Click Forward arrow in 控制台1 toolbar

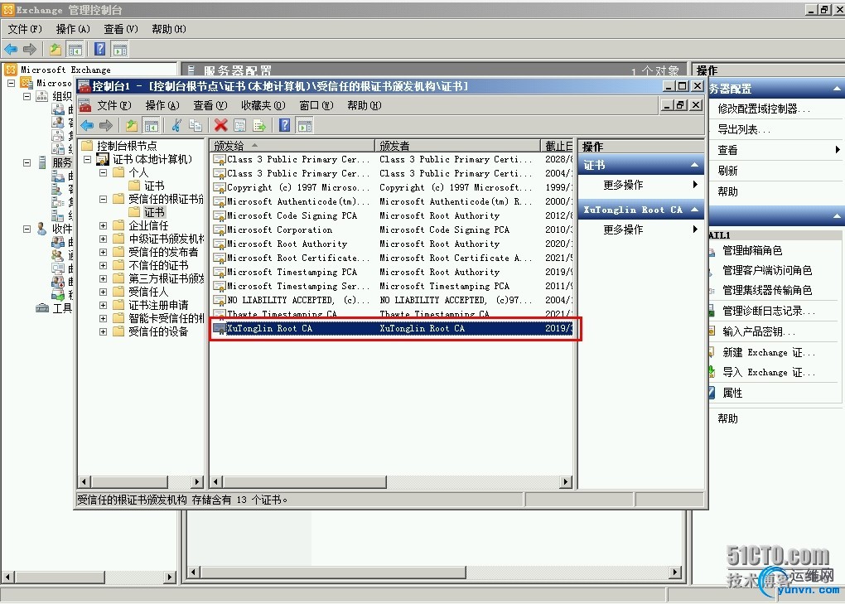[106, 126]
